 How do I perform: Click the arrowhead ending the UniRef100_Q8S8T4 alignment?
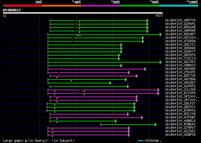[x=119, y=55]
